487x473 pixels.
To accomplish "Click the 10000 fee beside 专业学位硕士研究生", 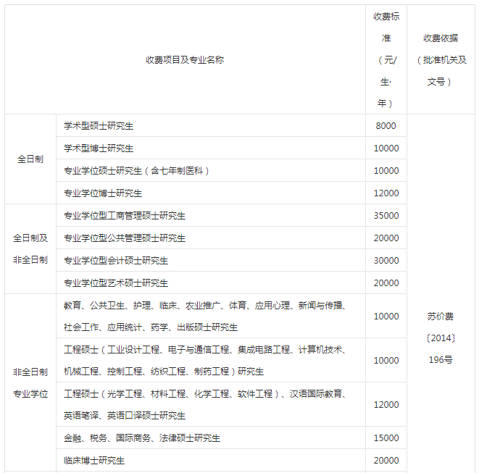I will (x=386, y=170).
